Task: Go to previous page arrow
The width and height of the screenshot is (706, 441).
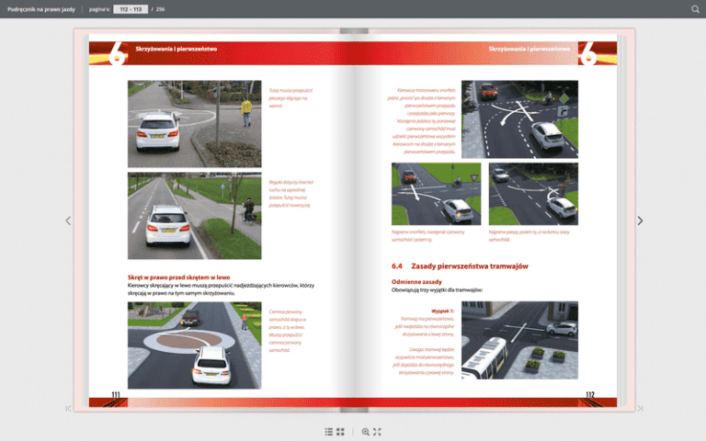Action: 67,220
